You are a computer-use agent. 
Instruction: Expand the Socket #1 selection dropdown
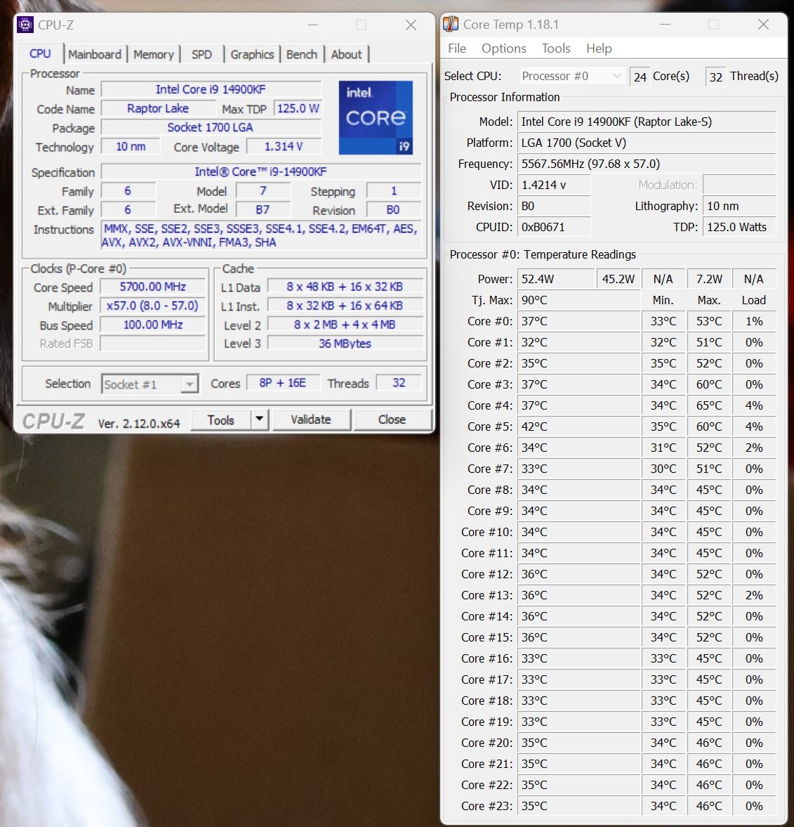pyautogui.click(x=150, y=384)
